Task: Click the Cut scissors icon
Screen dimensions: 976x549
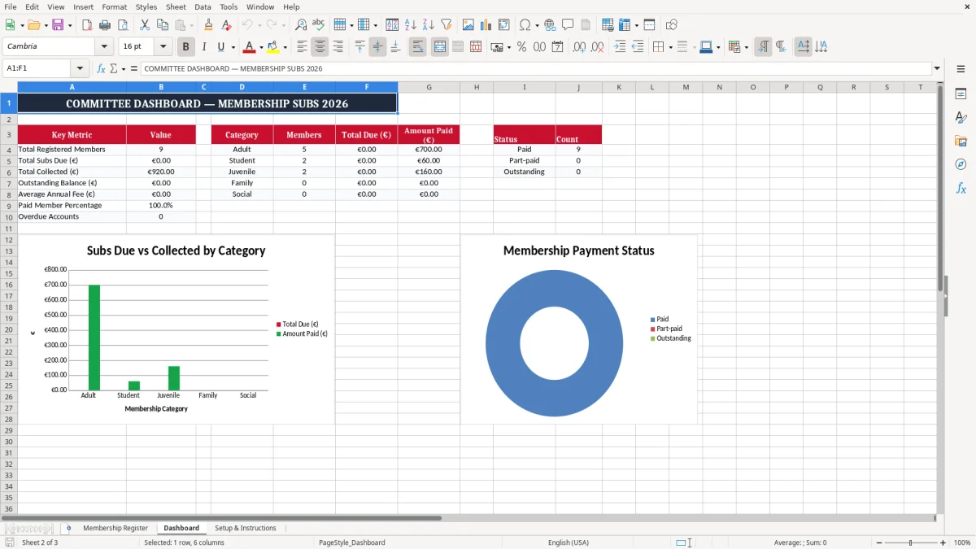Action: pyautogui.click(x=144, y=25)
